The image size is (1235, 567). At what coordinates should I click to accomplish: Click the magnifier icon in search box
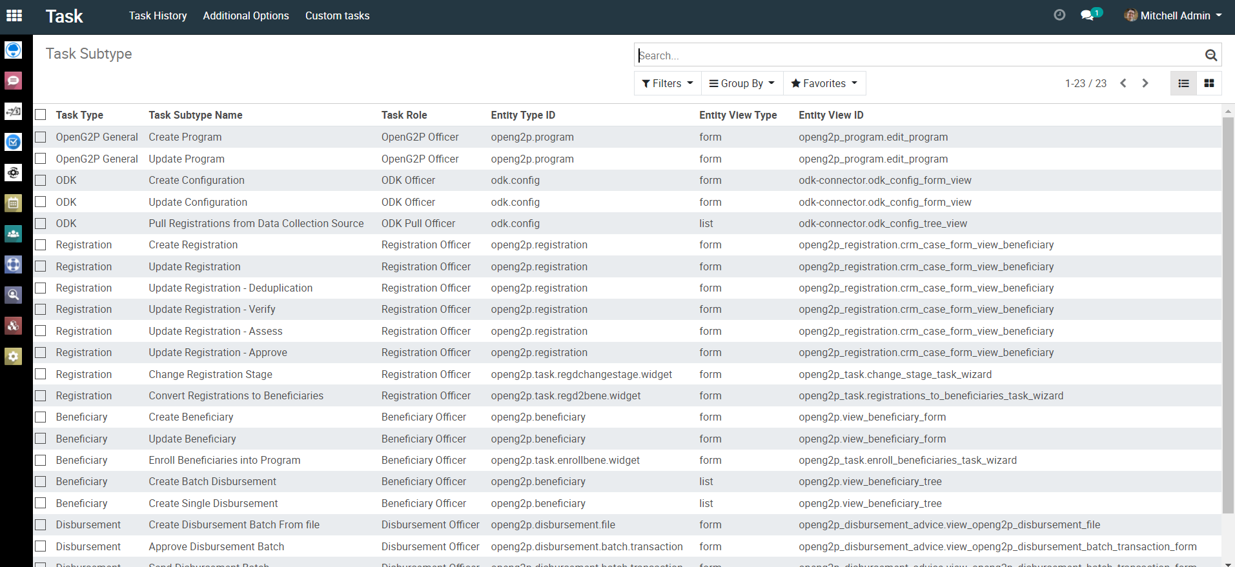[x=1211, y=55]
